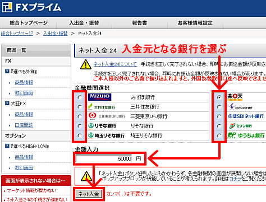
Task: Click the セブン銀行 logo
Action: [240, 126]
